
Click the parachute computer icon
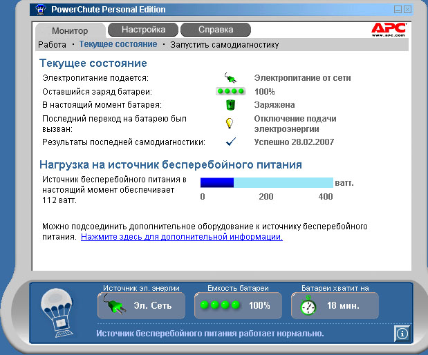click(x=57, y=313)
